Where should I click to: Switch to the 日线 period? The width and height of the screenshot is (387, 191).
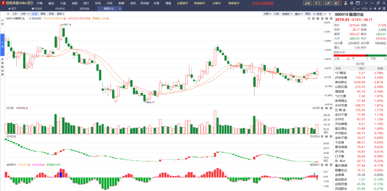[x=35, y=14]
